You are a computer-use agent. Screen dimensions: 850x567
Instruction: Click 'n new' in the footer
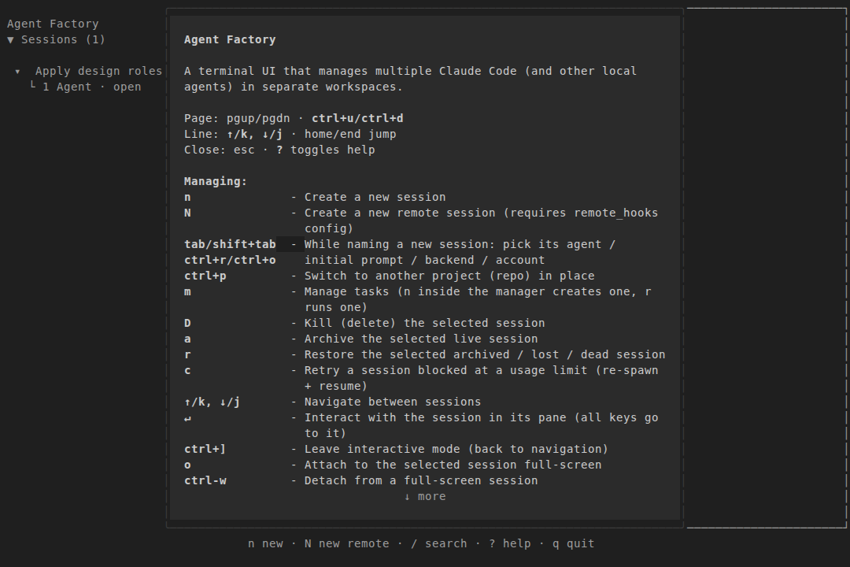(266, 543)
